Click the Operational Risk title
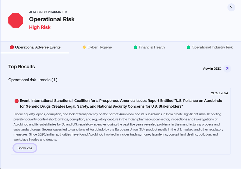The width and height of the screenshot is (241, 169). [x=52, y=19]
